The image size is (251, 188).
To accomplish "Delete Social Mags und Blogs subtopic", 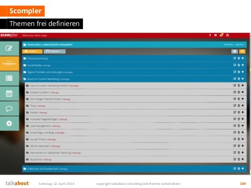I will (x=239, y=132).
